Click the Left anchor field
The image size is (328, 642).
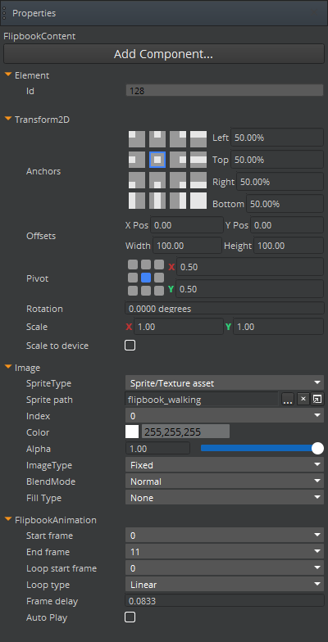point(277,138)
